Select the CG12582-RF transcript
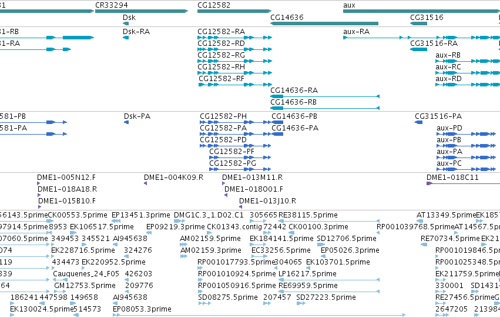The width and height of the screenshot is (500, 318). click(x=236, y=85)
